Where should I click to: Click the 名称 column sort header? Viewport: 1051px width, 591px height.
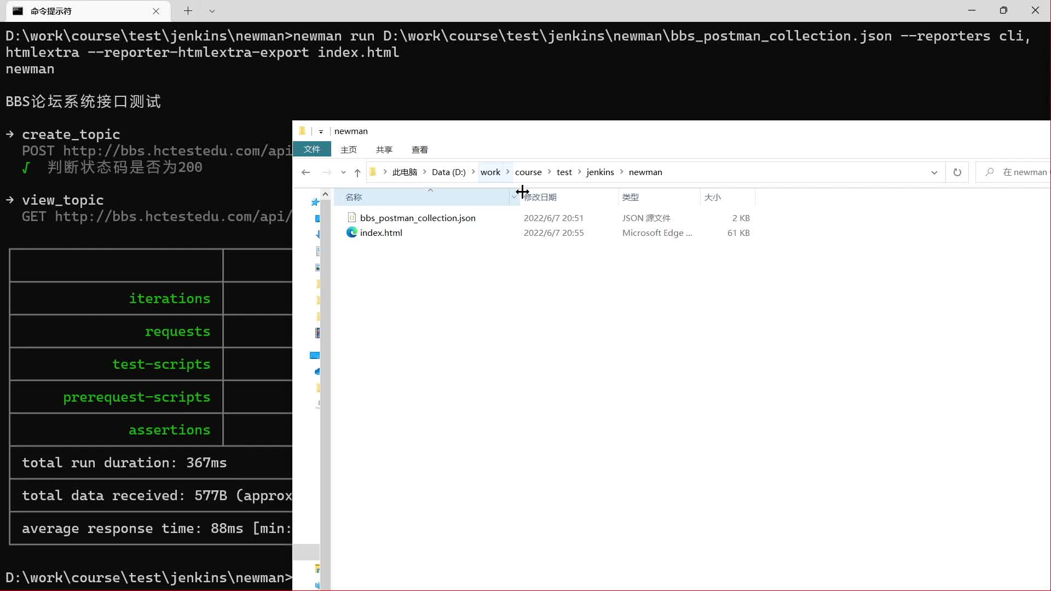click(x=354, y=197)
